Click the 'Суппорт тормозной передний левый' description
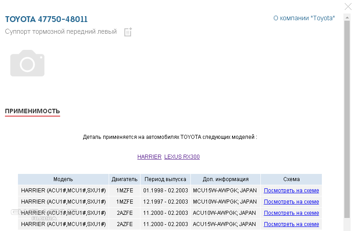Screen dimensions: 356x231 coord(61,31)
